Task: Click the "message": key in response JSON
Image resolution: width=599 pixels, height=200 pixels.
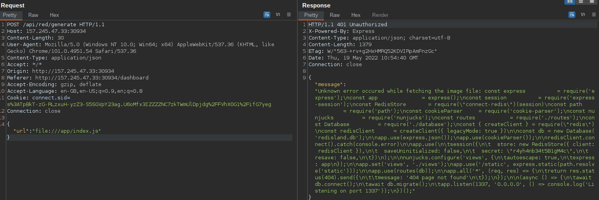Action: 331,84
